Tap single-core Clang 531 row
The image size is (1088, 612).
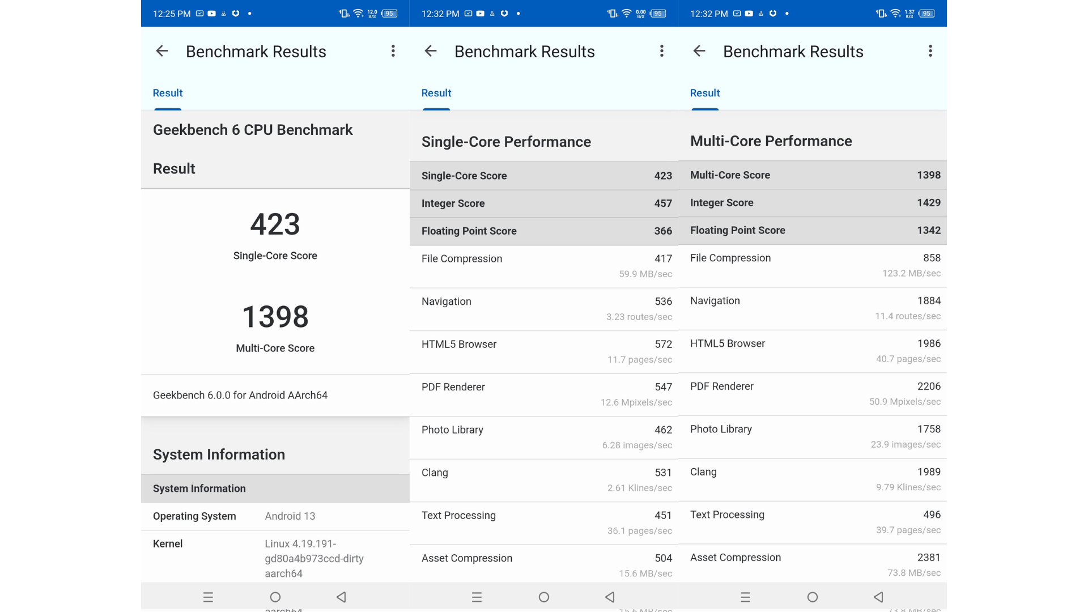(x=544, y=481)
